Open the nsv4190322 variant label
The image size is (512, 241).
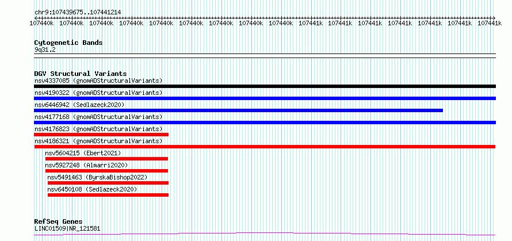click(98, 93)
